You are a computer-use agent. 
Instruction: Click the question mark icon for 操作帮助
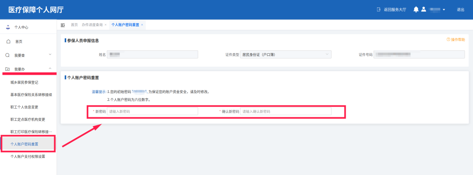[448, 39]
